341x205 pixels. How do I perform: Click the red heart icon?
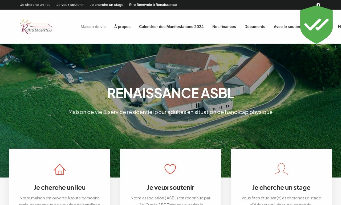[x=170, y=169]
